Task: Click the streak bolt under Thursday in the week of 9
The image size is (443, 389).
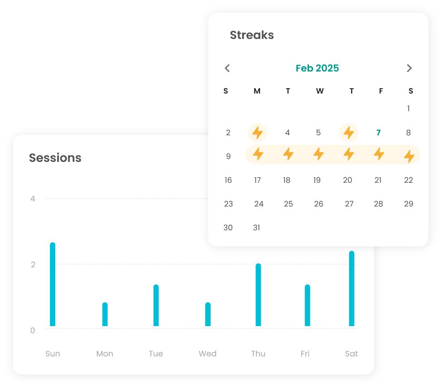Action: 349,154
